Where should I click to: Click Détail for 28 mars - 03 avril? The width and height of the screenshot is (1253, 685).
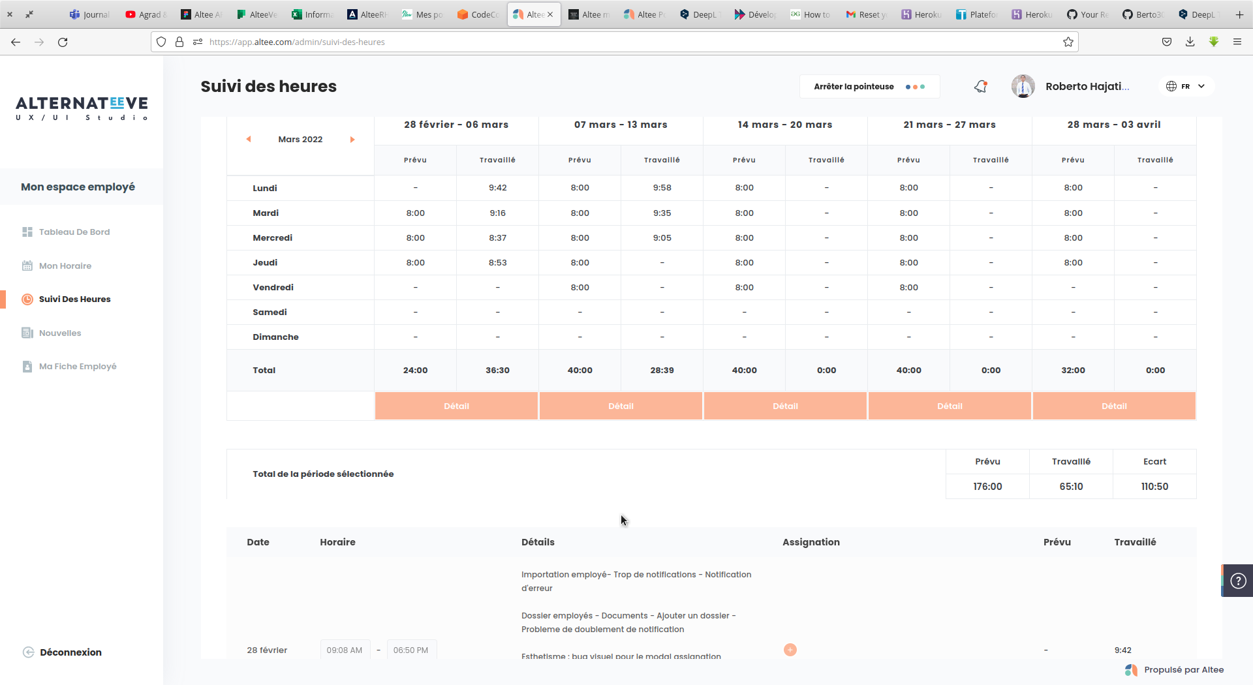1114,406
